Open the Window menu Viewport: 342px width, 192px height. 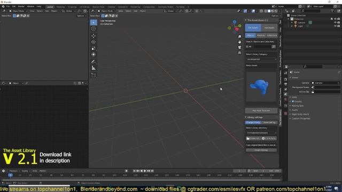click(30, 6)
